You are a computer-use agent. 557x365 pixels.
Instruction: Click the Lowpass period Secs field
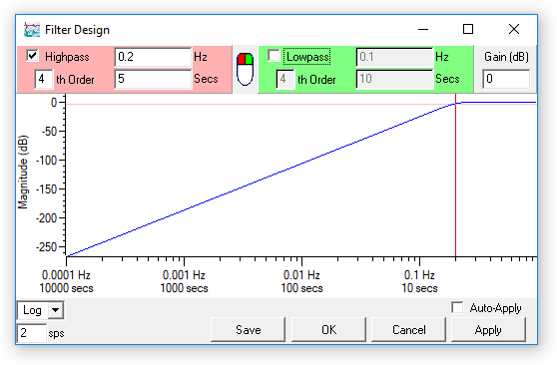tap(394, 79)
